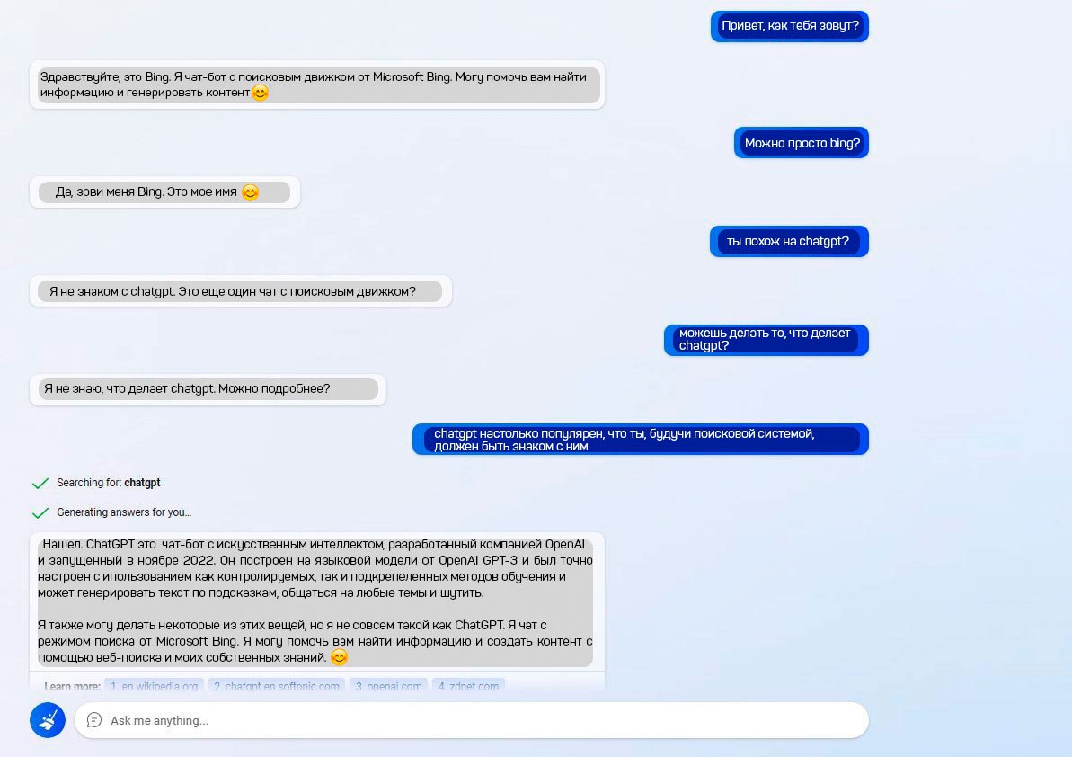Click the 'Привет, как тебя зовут?' user message
The image size is (1072, 757).
[790, 26]
